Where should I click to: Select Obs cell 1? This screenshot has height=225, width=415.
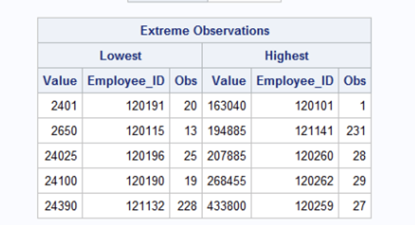pyautogui.click(x=363, y=106)
